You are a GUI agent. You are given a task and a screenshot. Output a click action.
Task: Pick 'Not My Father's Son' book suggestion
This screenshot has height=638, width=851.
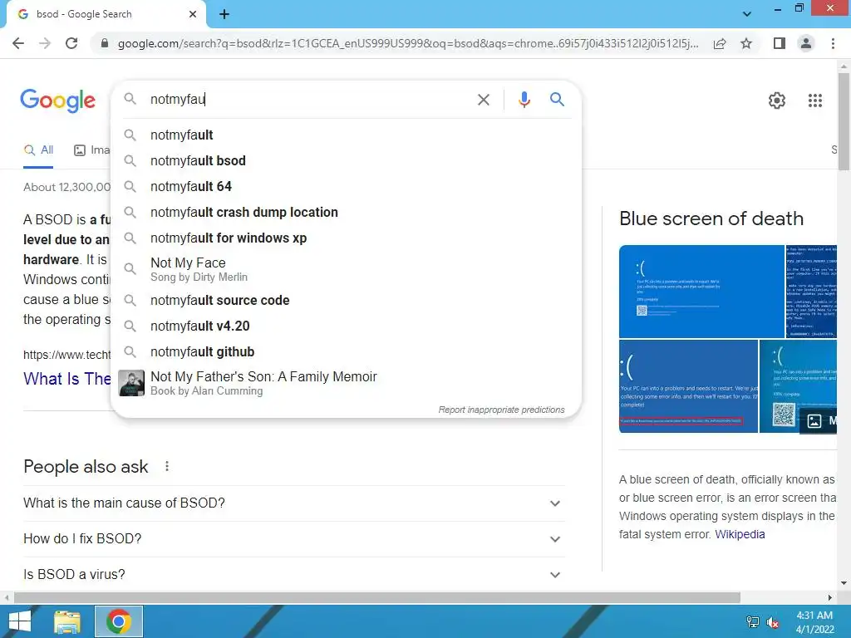[346, 383]
